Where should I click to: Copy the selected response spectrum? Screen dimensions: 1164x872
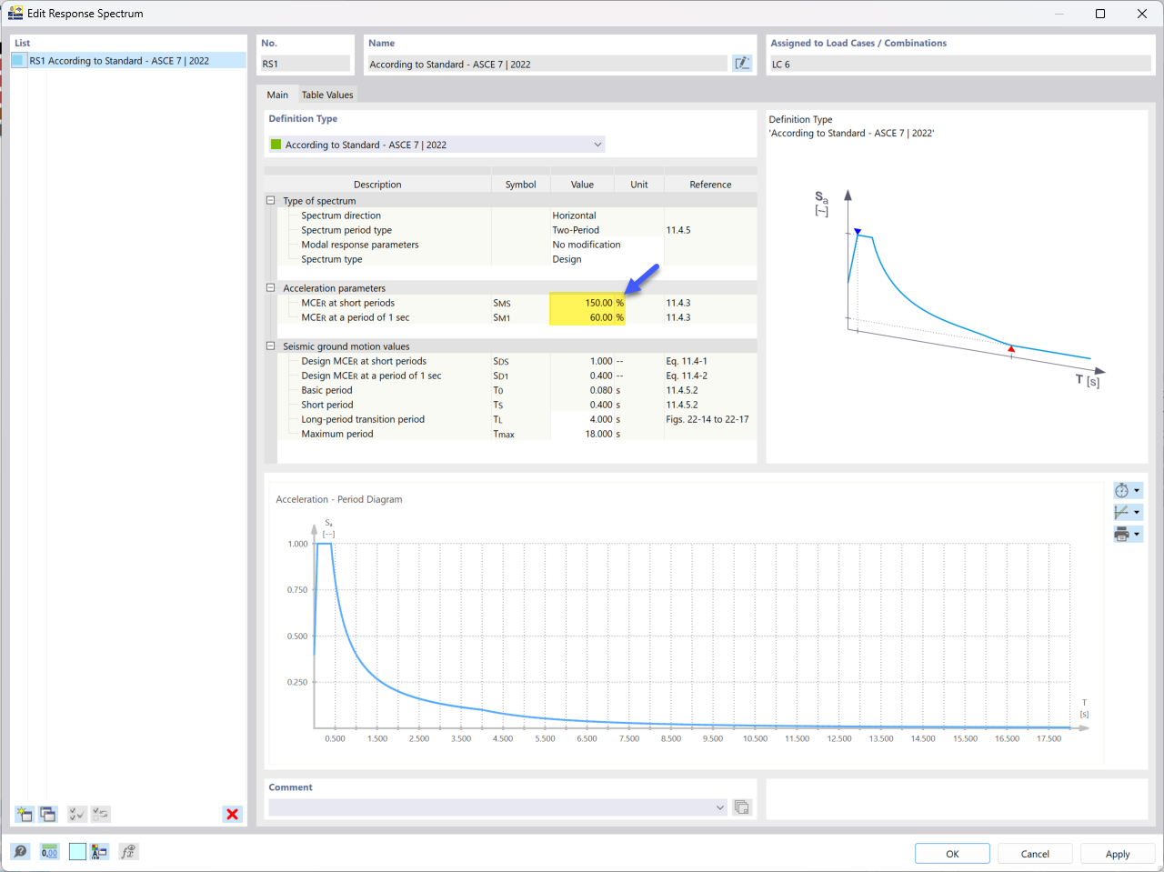coord(47,814)
